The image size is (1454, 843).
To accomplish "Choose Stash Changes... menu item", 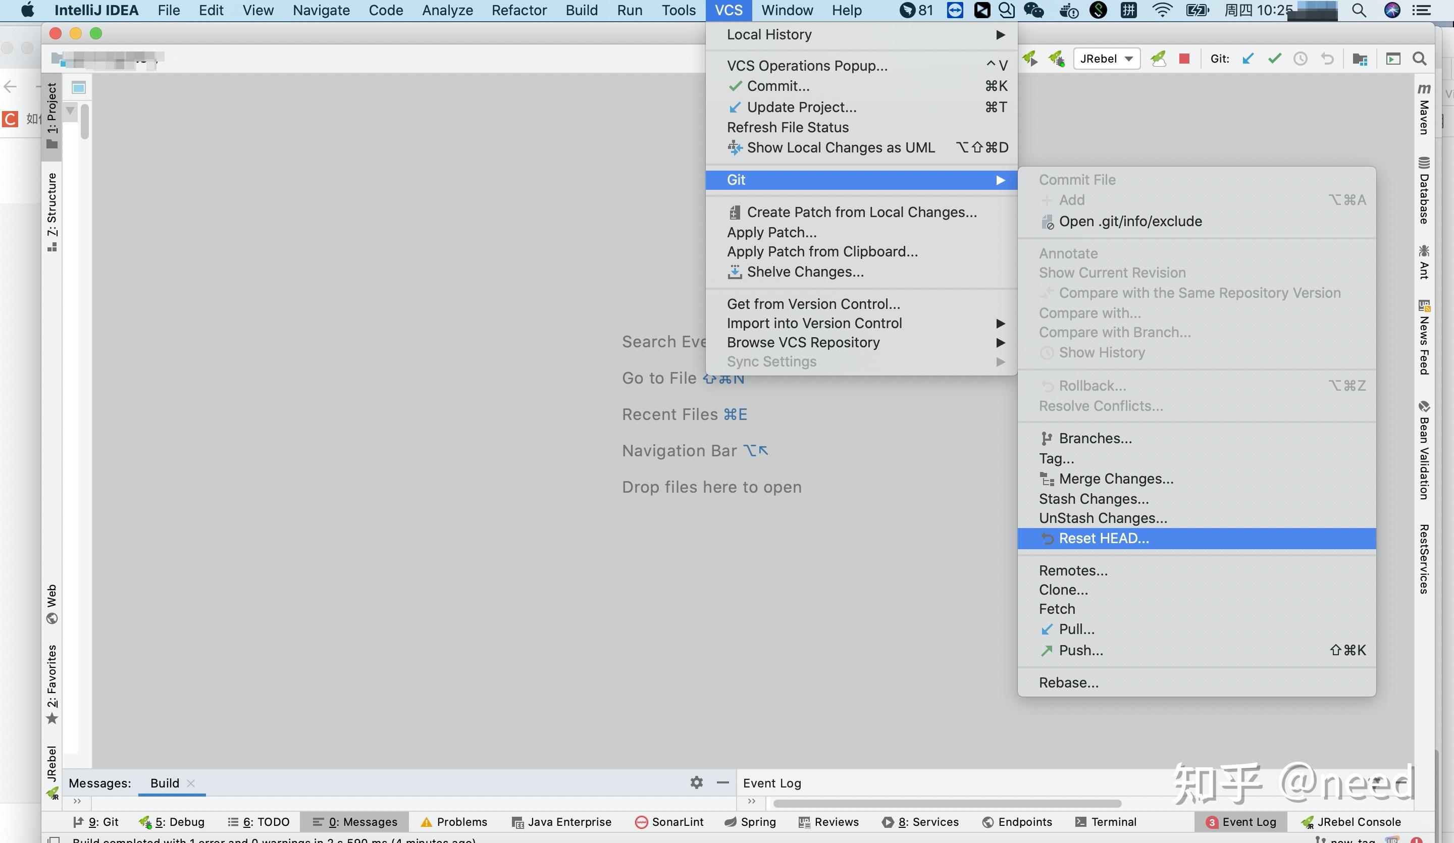I will [1094, 499].
